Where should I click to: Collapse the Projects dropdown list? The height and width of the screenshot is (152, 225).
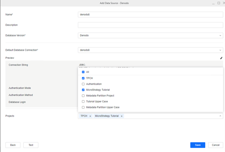pos(220,116)
